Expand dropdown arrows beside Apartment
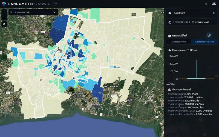The image size is (219, 137). click(x=214, y=13)
